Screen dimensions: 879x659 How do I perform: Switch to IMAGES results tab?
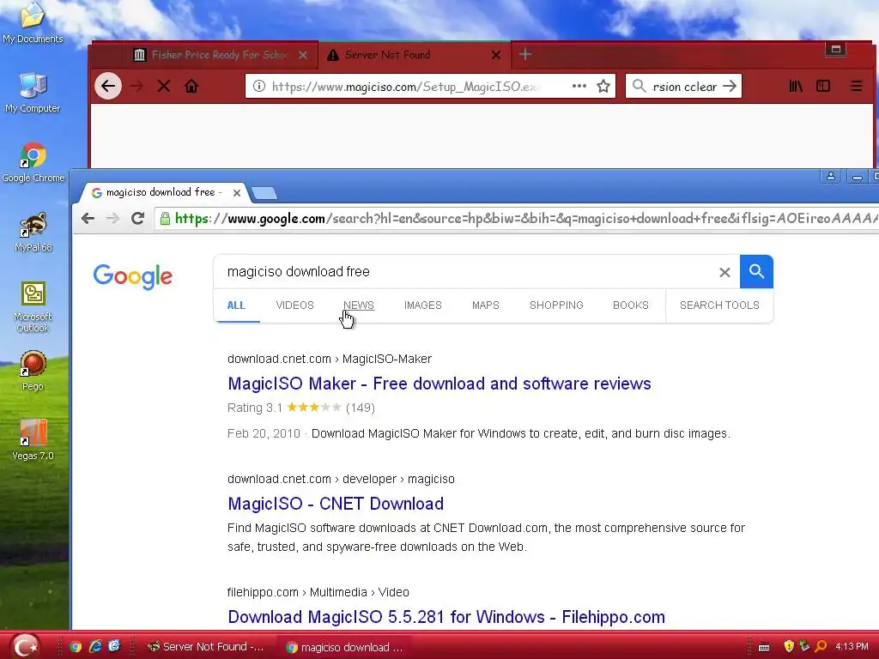(422, 305)
